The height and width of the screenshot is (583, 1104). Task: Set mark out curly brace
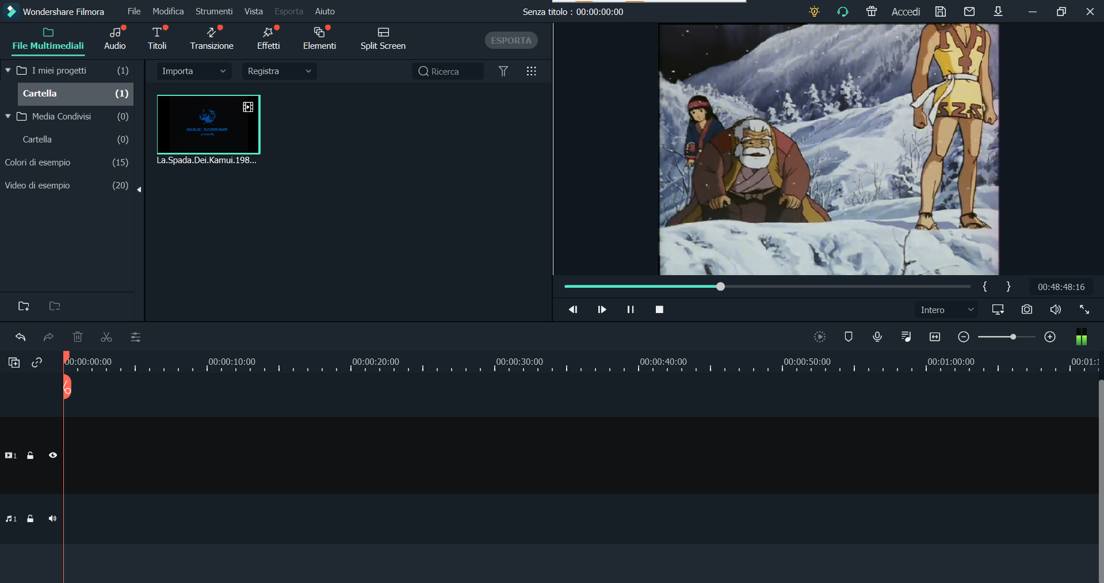pos(1009,287)
